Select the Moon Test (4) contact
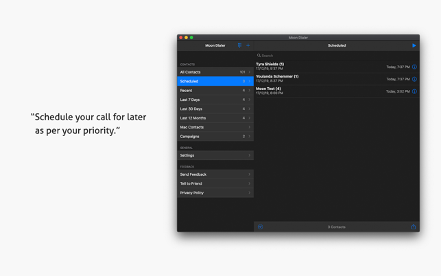441x276 pixels. coord(337,91)
